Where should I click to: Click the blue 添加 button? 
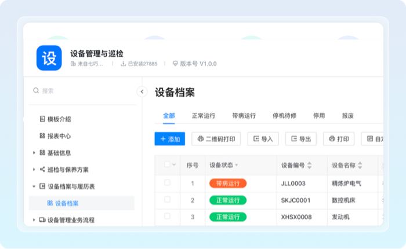[x=169, y=139]
